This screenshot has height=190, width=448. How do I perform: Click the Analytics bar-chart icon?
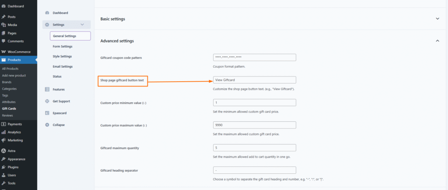click(4, 132)
